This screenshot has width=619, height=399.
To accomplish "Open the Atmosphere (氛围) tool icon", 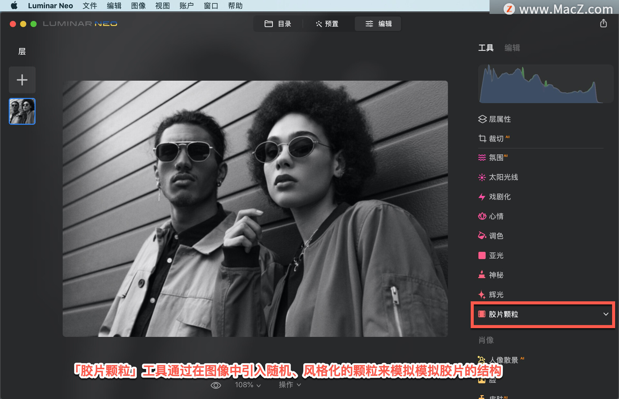I will pyautogui.click(x=482, y=158).
